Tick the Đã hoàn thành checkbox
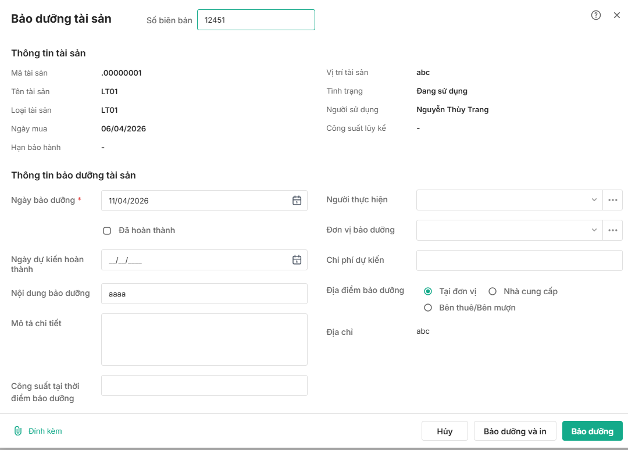628x450 pixels. coord(107,231)
